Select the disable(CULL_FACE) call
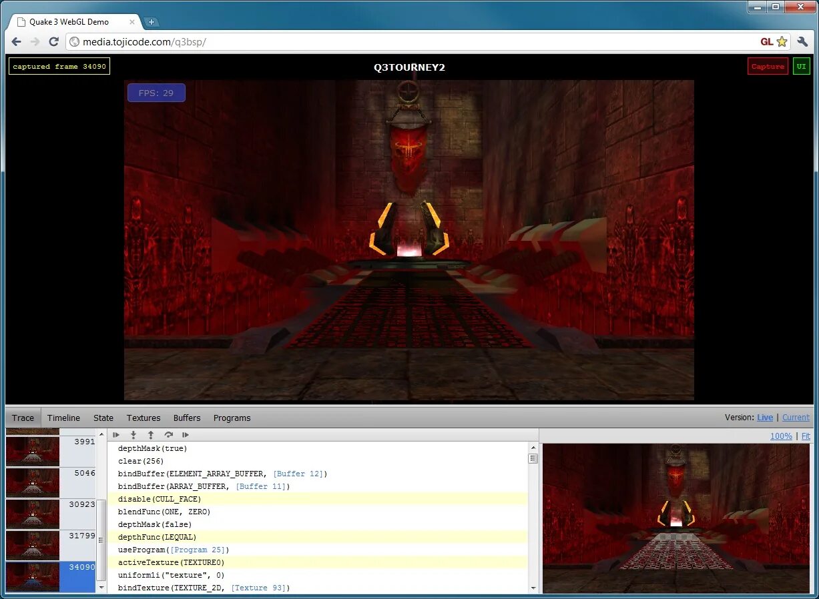This screenshot has height=599, width=819. pyautogui.click(x=318, y=499)
